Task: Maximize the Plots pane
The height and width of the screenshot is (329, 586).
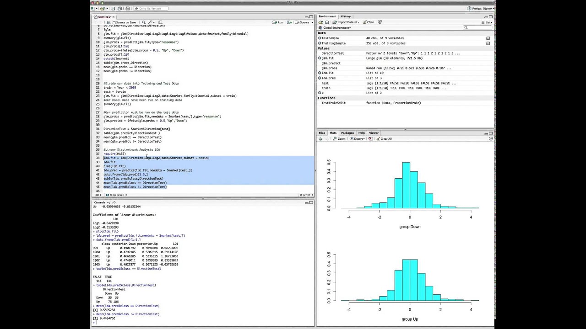Action: (x=491, y=133)
